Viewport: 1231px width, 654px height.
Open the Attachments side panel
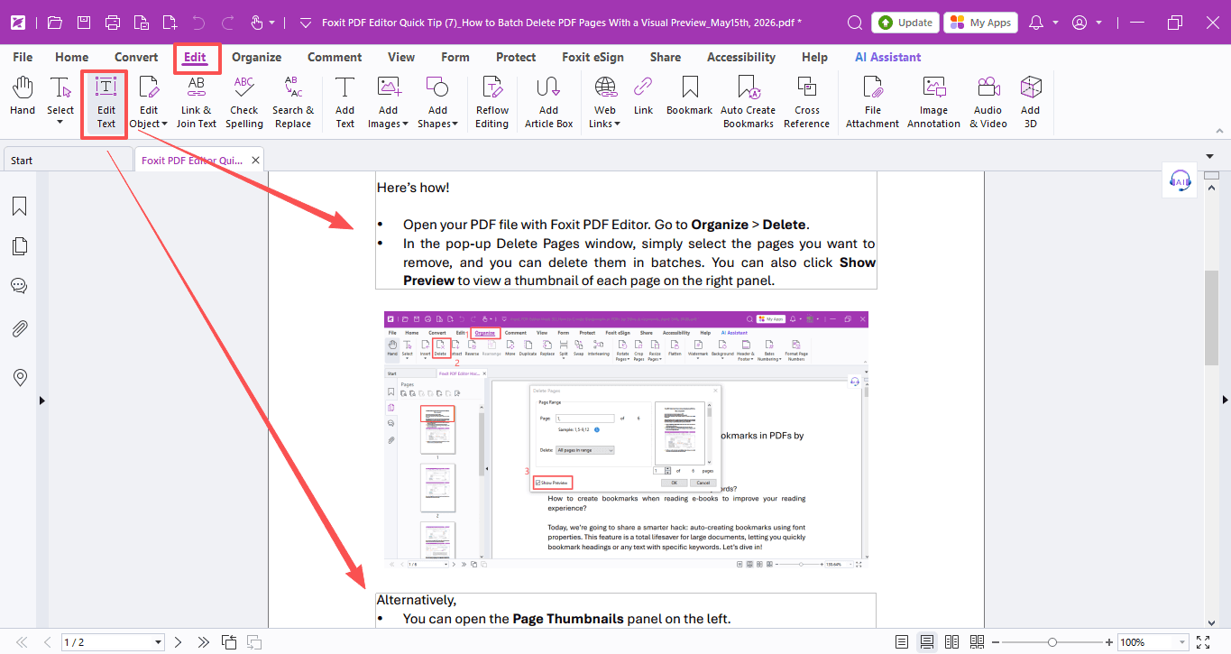pos(19,328)
